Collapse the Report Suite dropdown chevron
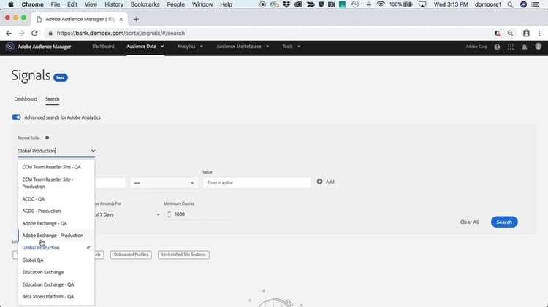The image size is (548, 307). click(x=93, y=151)
